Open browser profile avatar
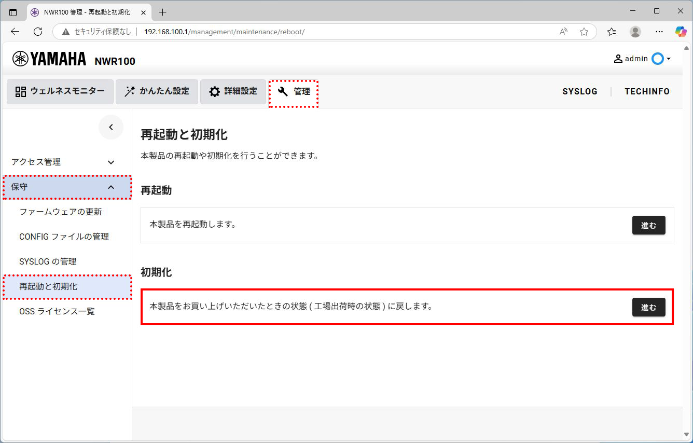The width and height of the screenshot is (693, 443). click(635, 32)
